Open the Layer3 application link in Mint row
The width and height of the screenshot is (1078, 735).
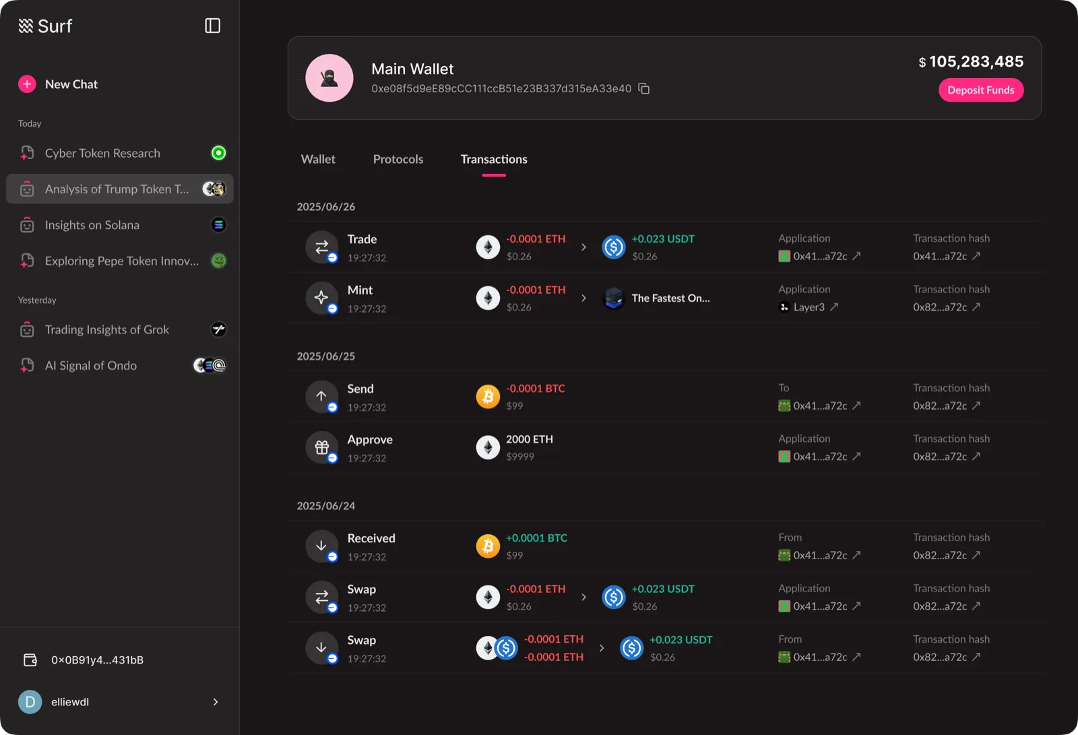808,307
